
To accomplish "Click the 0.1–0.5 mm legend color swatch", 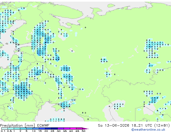I will 5,128.
